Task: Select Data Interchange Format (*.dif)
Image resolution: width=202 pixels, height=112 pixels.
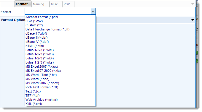Action: [60, 29]
